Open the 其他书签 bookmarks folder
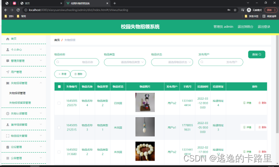Viewport: 279px width, 167px height. coord(252,16)
